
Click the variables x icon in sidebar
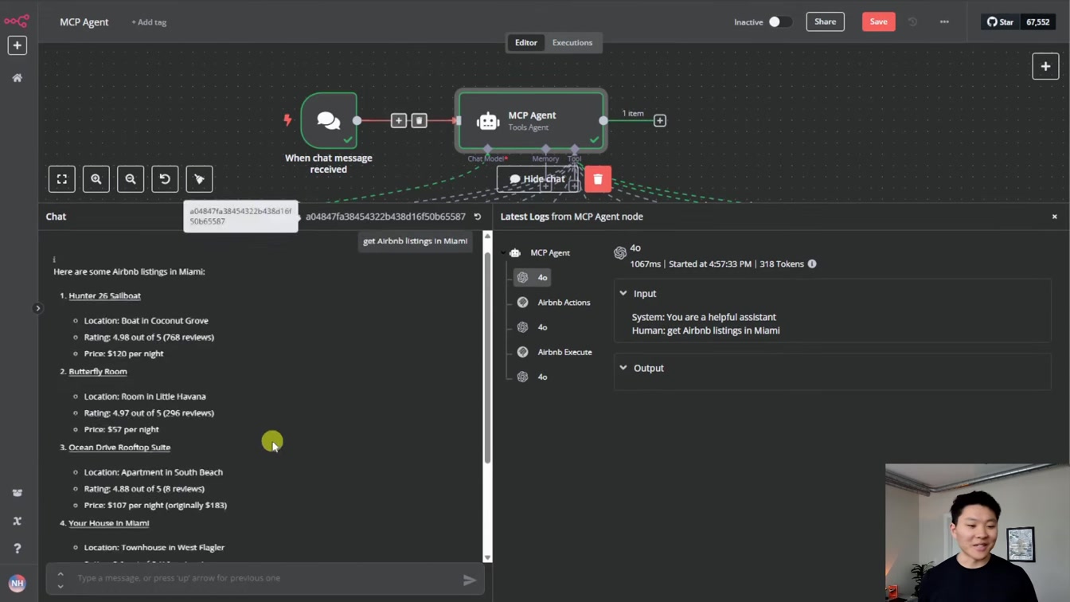17,521
